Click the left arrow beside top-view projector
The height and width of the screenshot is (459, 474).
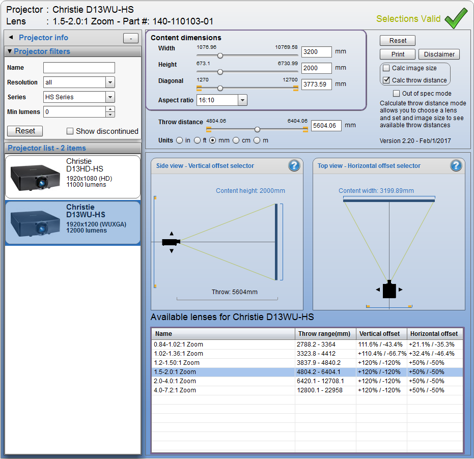pyautogui.click(x=378, y=290)
